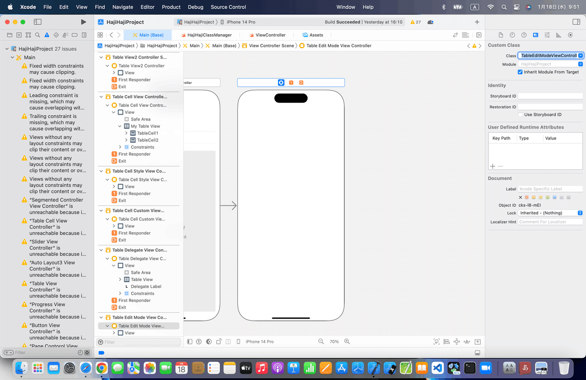The height and width of the screenshot is (380, 586).
Task: Toggle appearance in canvas bar
Action: point(209,342)
